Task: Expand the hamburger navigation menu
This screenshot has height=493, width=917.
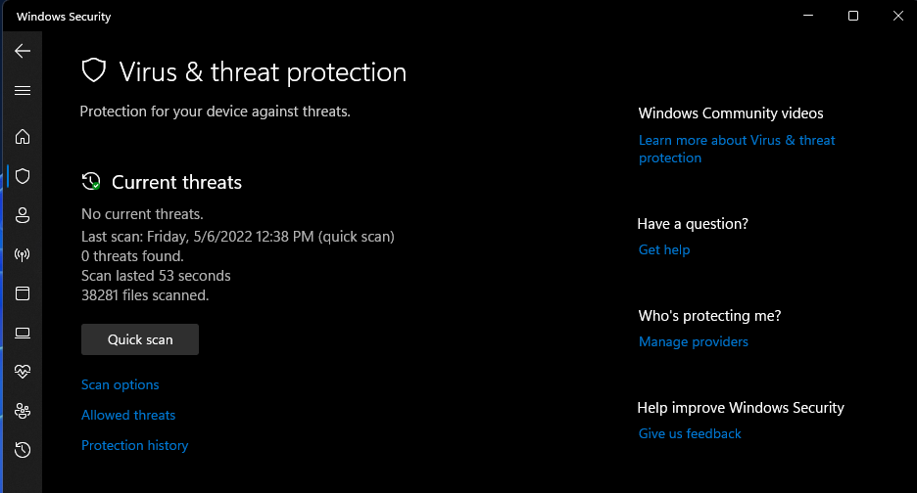Action: (x=23, y=91)
